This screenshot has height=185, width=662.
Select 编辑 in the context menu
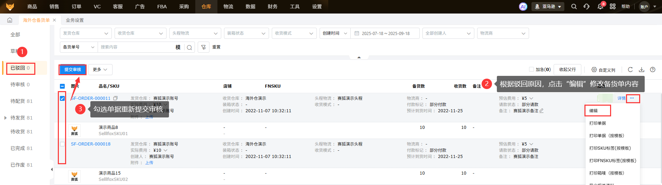click(x=593, y=111)
